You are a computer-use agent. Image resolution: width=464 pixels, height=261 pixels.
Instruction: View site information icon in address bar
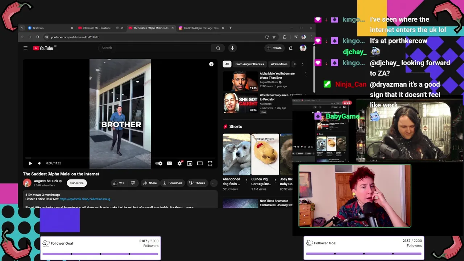[46, 37]
